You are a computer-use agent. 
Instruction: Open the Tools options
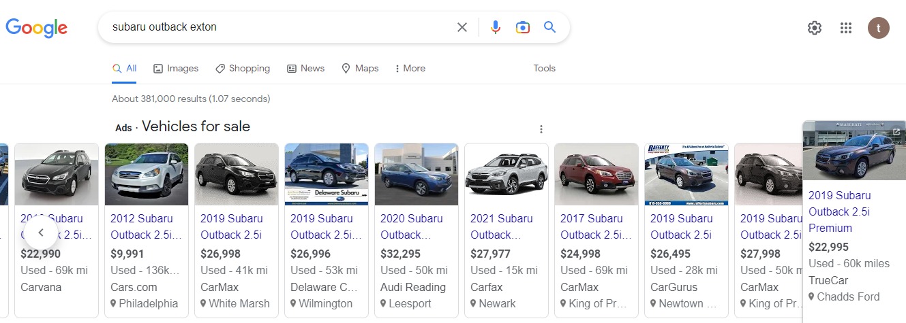pyautogui.click(x=544, y=69)
